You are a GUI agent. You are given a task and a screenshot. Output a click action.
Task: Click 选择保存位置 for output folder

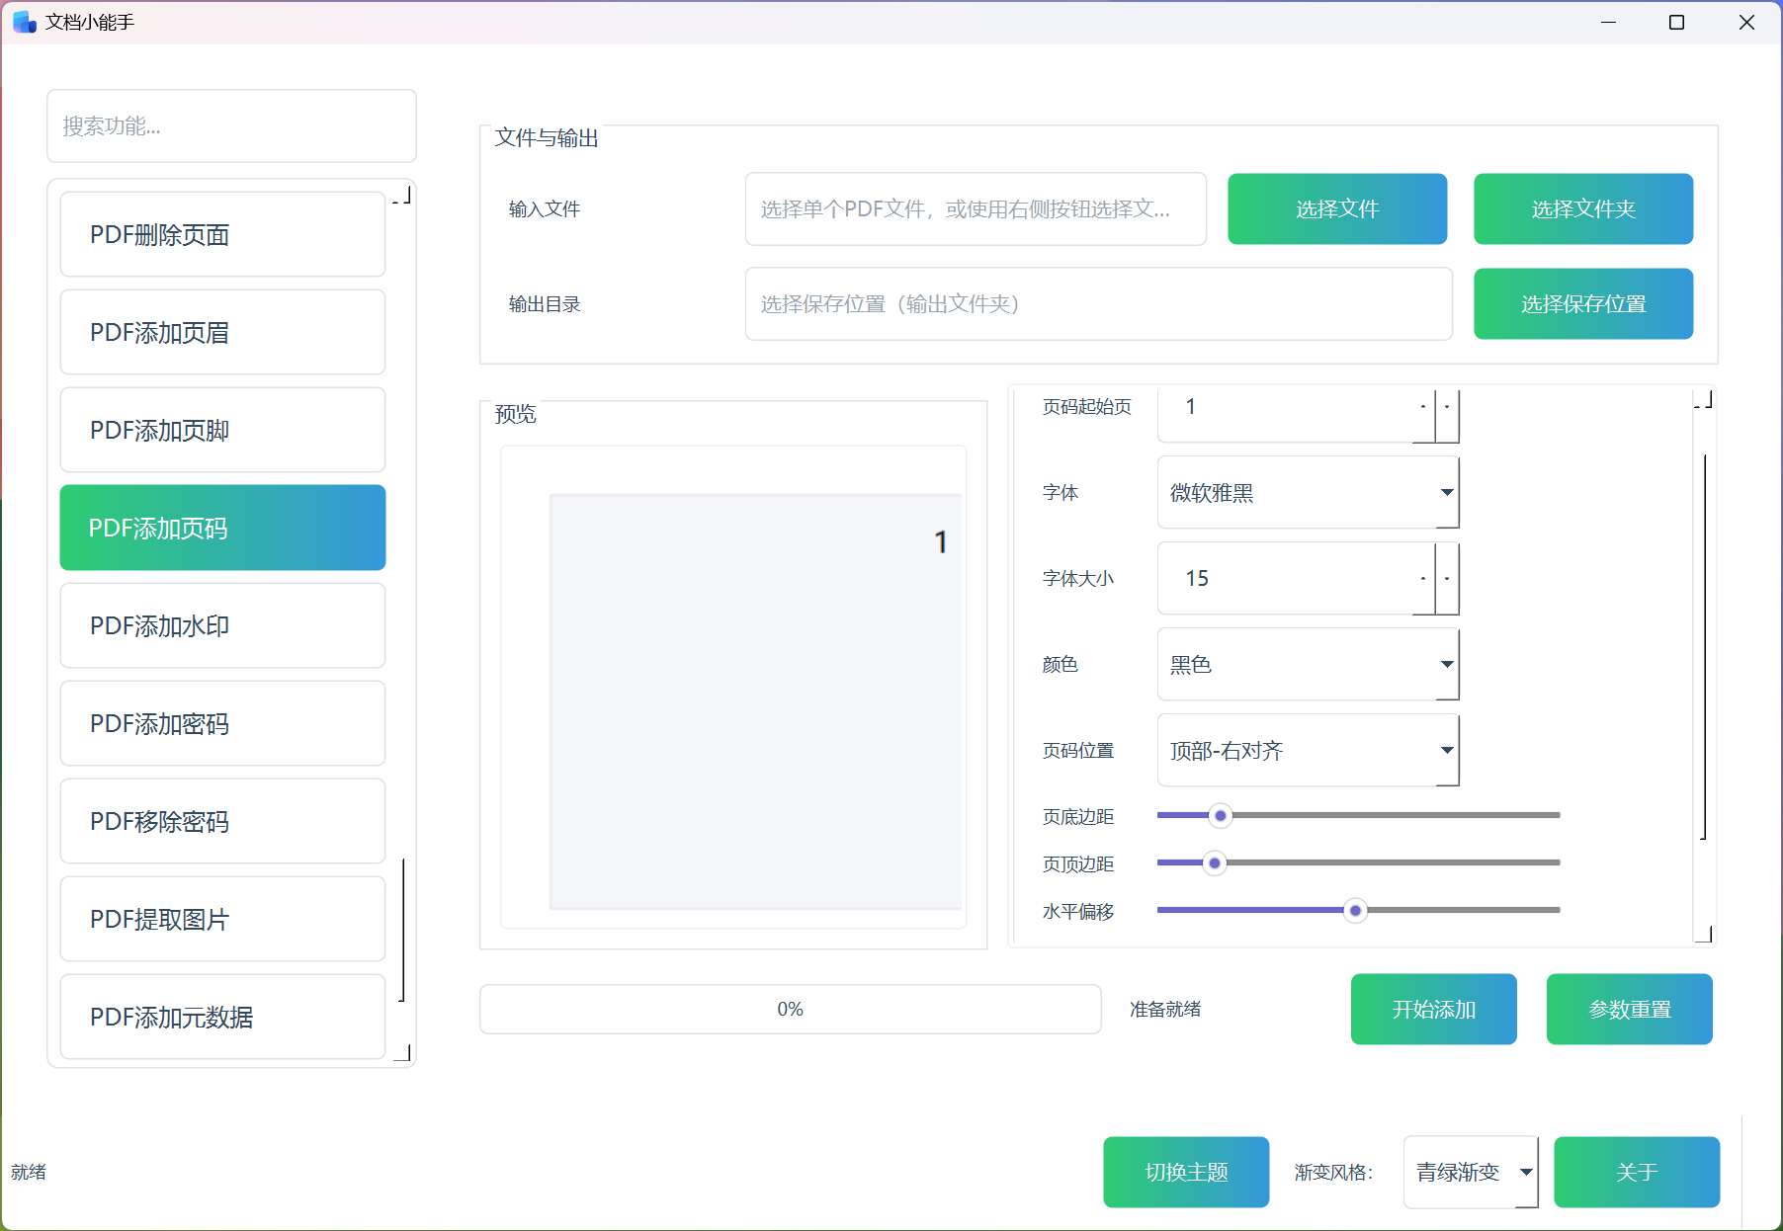1582,303
